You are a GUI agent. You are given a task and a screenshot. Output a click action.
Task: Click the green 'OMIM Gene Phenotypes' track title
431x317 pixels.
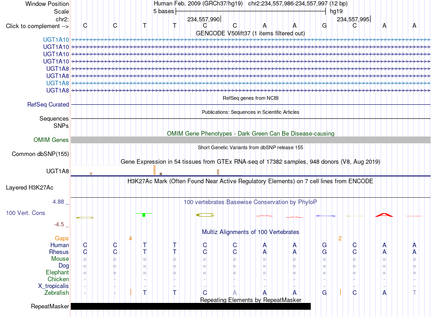pyautogui.click(x=251, y=133)
